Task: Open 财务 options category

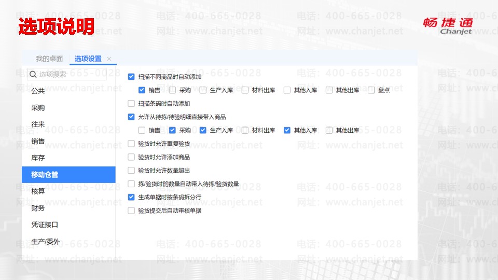Action: point(68,208)
